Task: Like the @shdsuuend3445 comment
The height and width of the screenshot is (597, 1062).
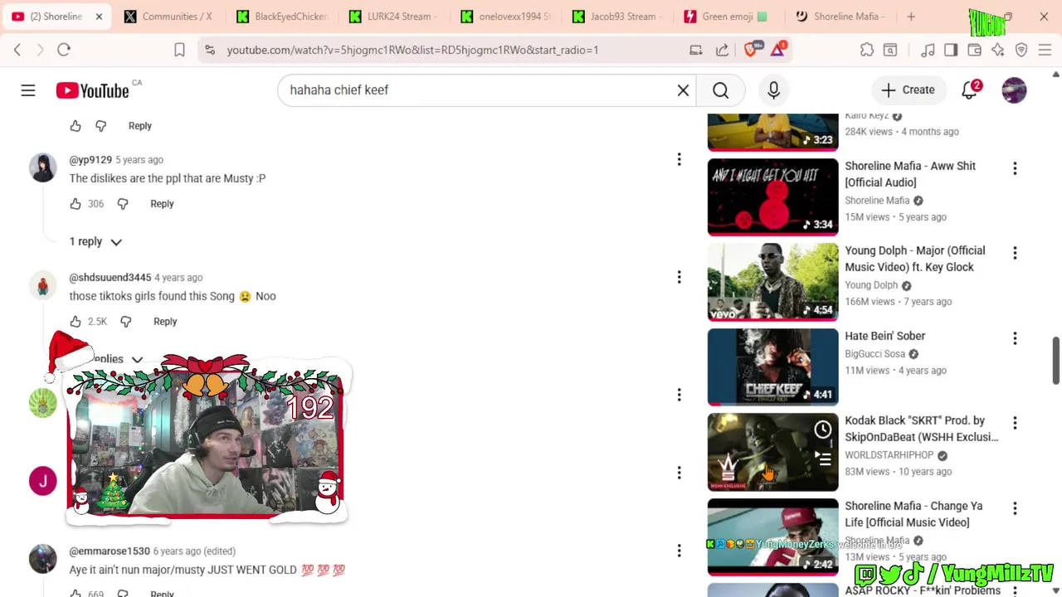Action: click(76, 321)
